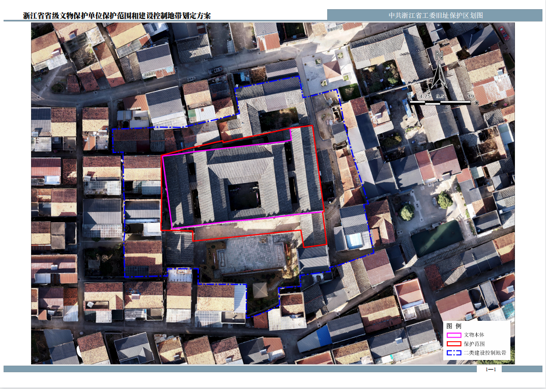Click the small square pavilion roof below the plaza
The height and width of the screenshot is (389, 546).
pos(260,290)
